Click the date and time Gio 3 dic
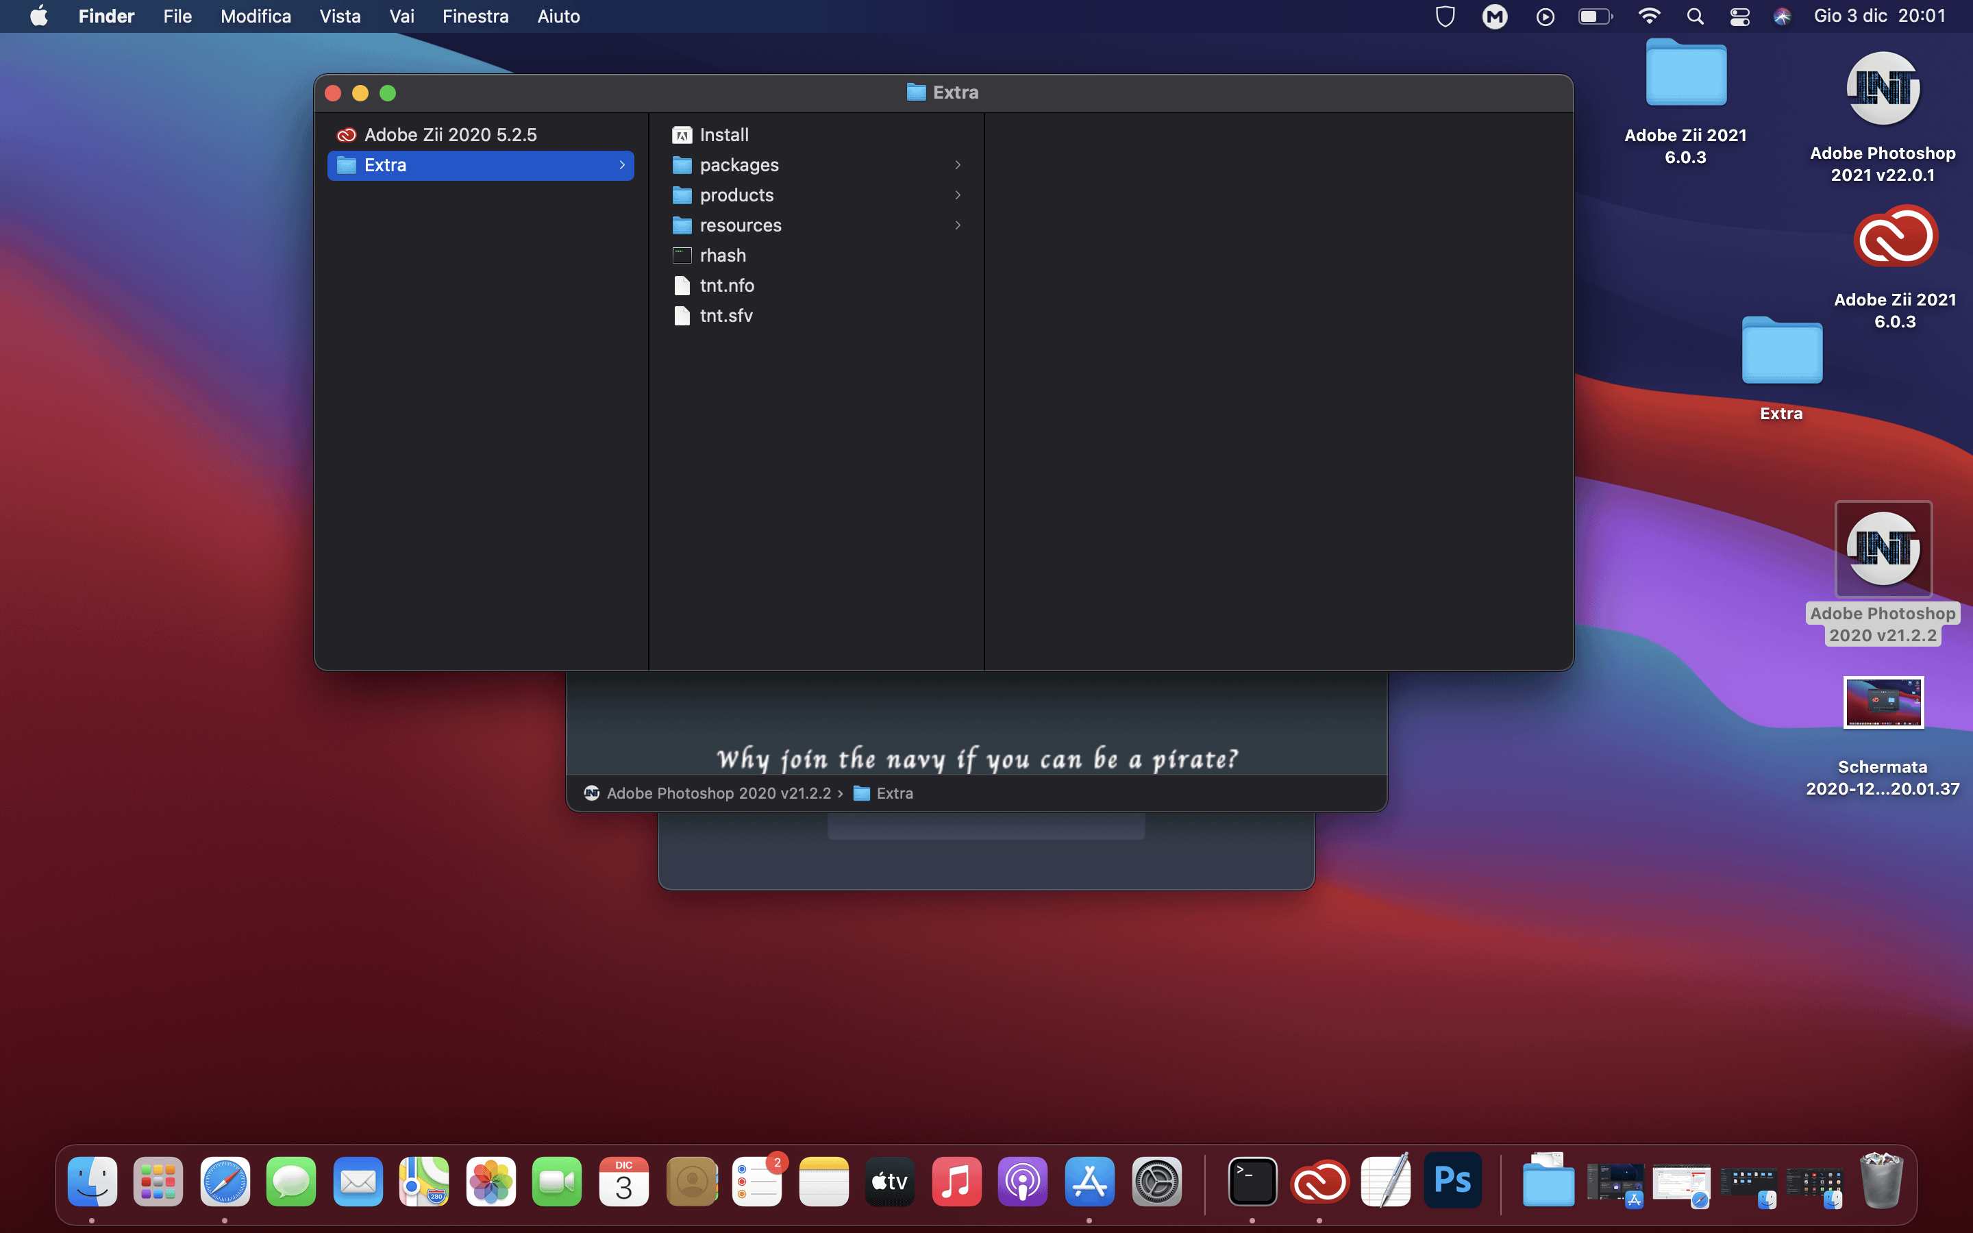This screenshot has height=1233, width=1973. pyautogui.click(x=1879, y=16)
